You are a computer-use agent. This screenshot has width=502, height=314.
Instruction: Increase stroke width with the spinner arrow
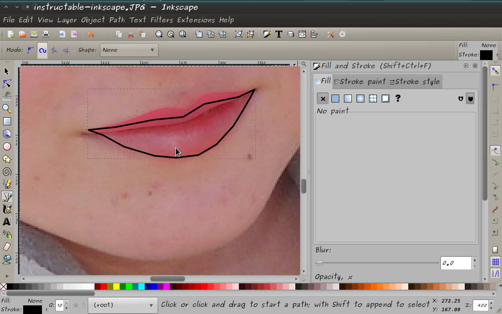pos(67,303)
